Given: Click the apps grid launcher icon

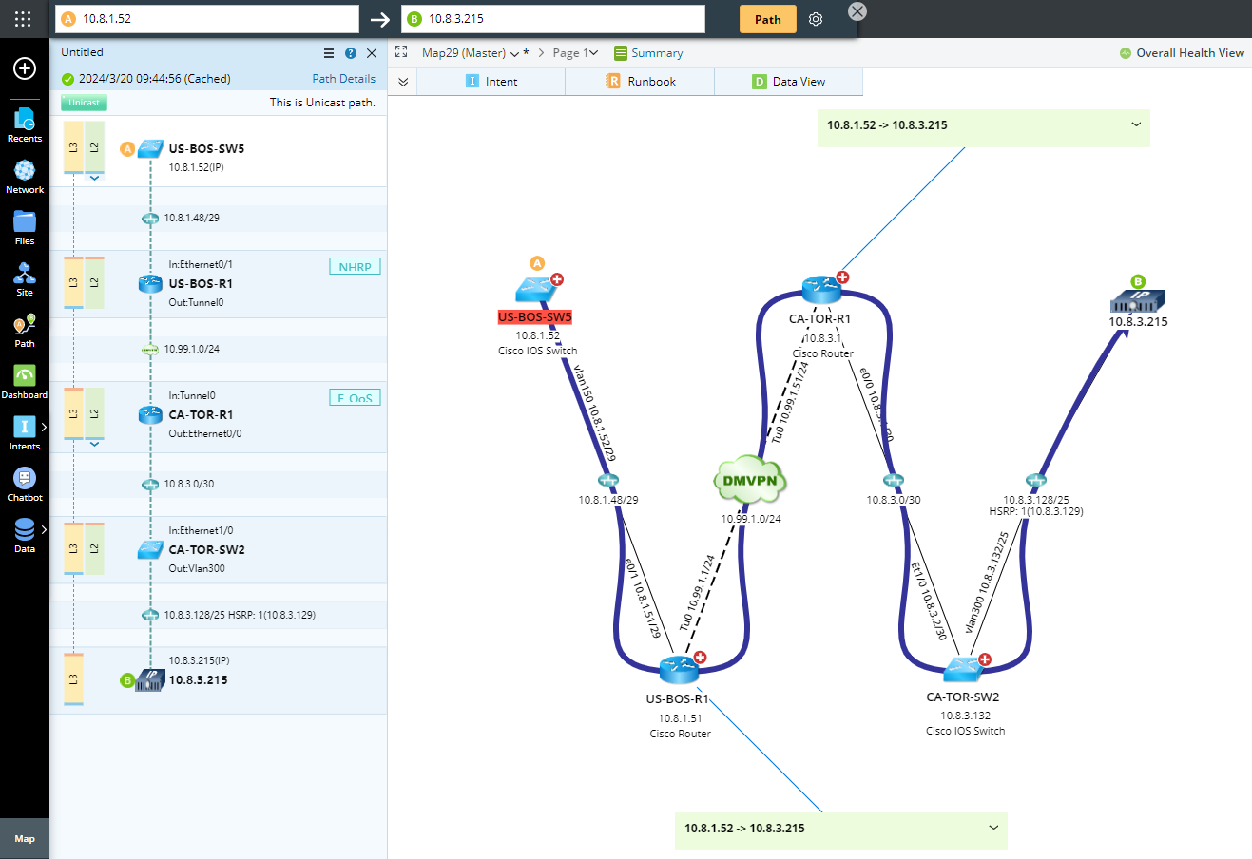Looking at the screenshot, I should click(23, 19).
